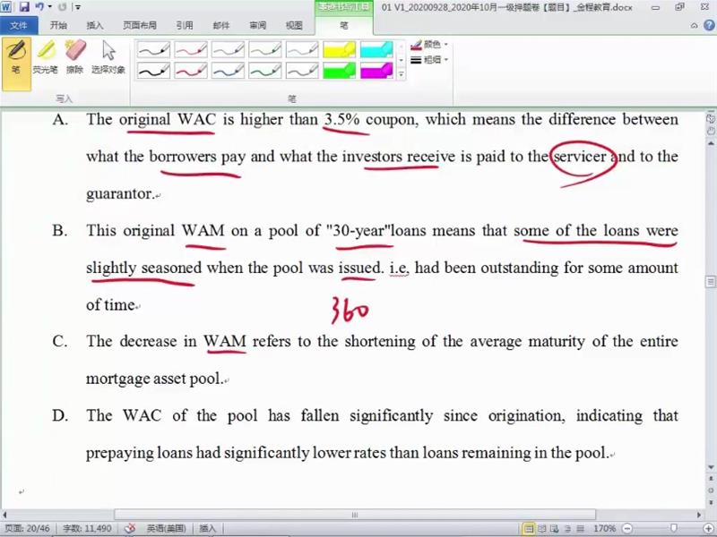
Task: Click the proofing check icon in status bar
Action: click(130, 529)
